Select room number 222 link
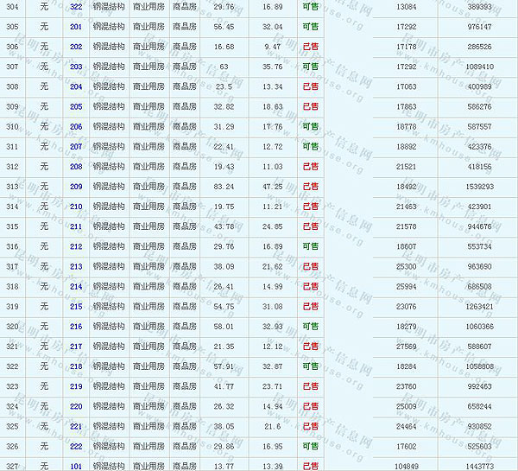Screen dimensions: 518x471 pos(76,446)
